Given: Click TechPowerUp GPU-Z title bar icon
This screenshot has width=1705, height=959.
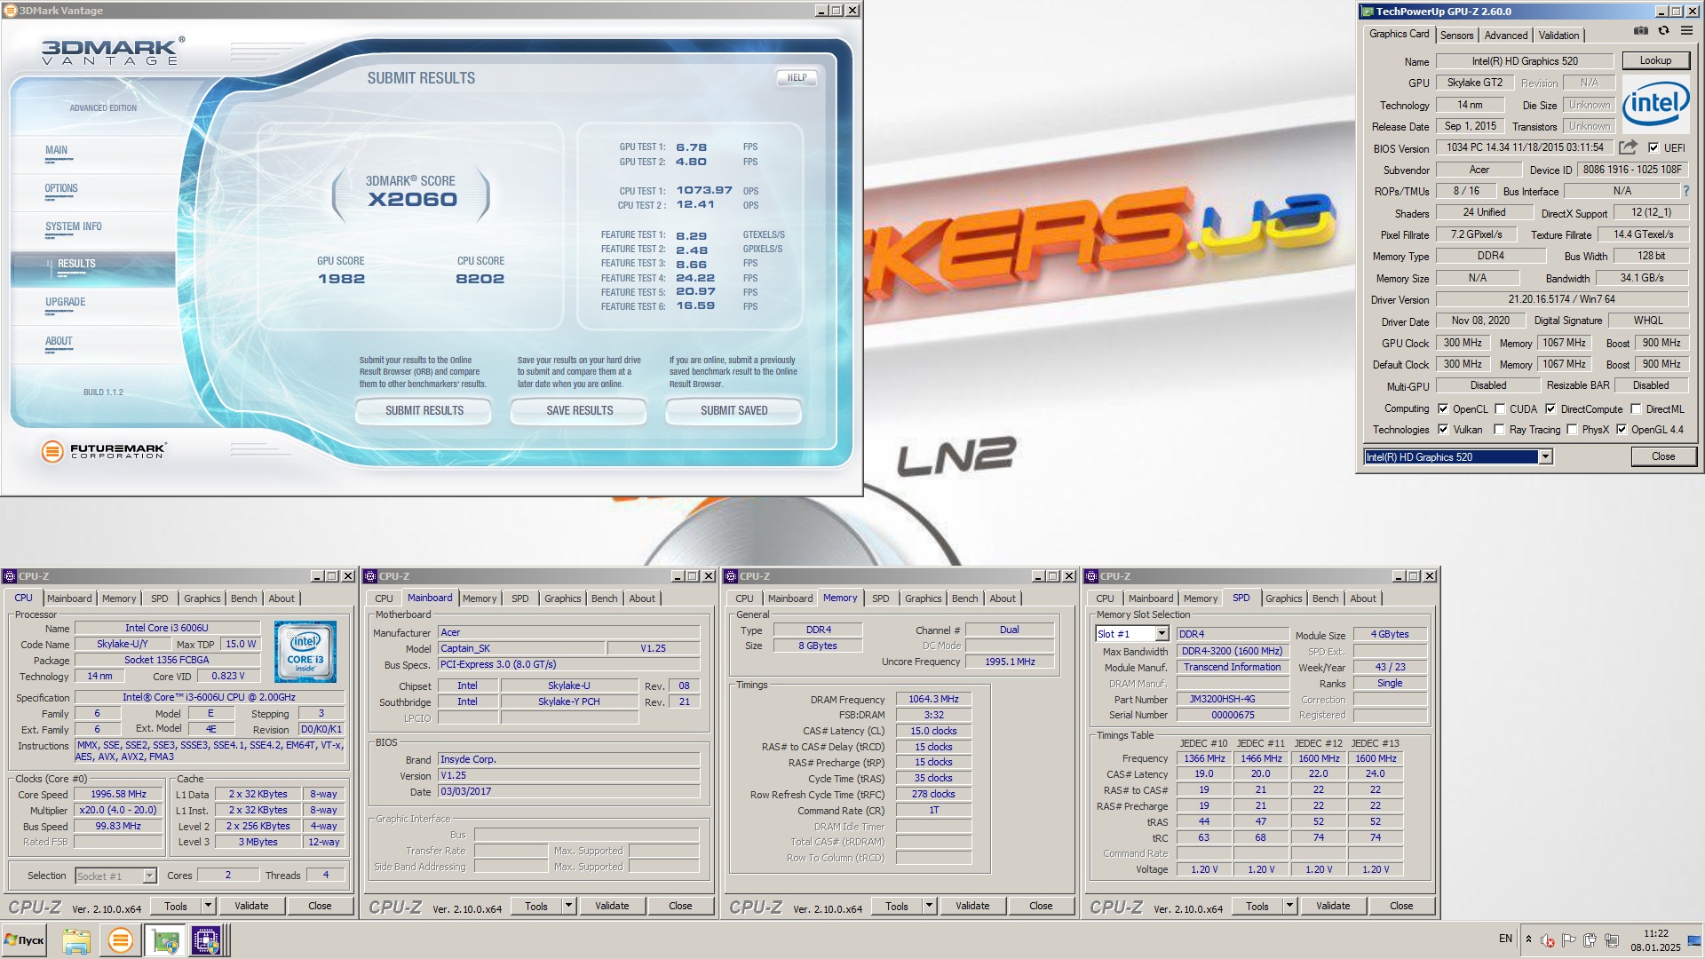Looking at the screenshot, I should [1367, 12].
